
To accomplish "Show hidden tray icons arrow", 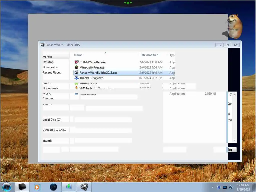I will coord(212,187).
